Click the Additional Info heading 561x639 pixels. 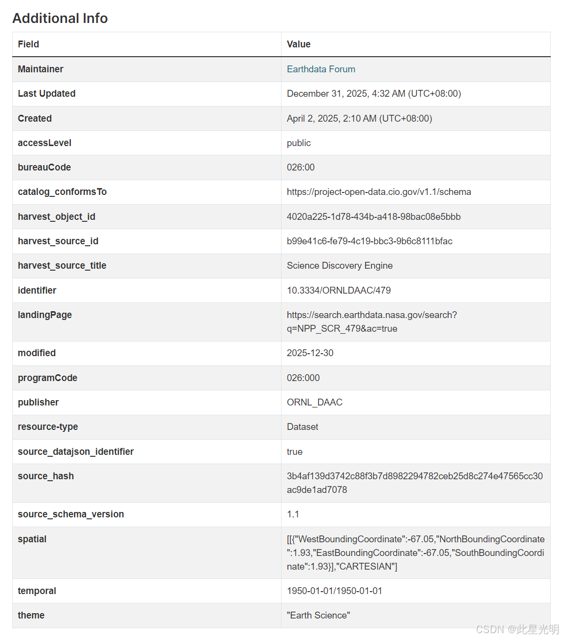click(60, 18)
